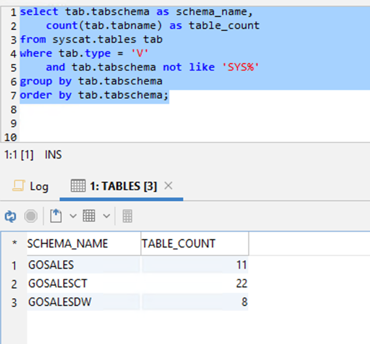This screenshot has height=344, width=370.
Task: Open the export options dropdown arrow
Action: pos(73,216)
